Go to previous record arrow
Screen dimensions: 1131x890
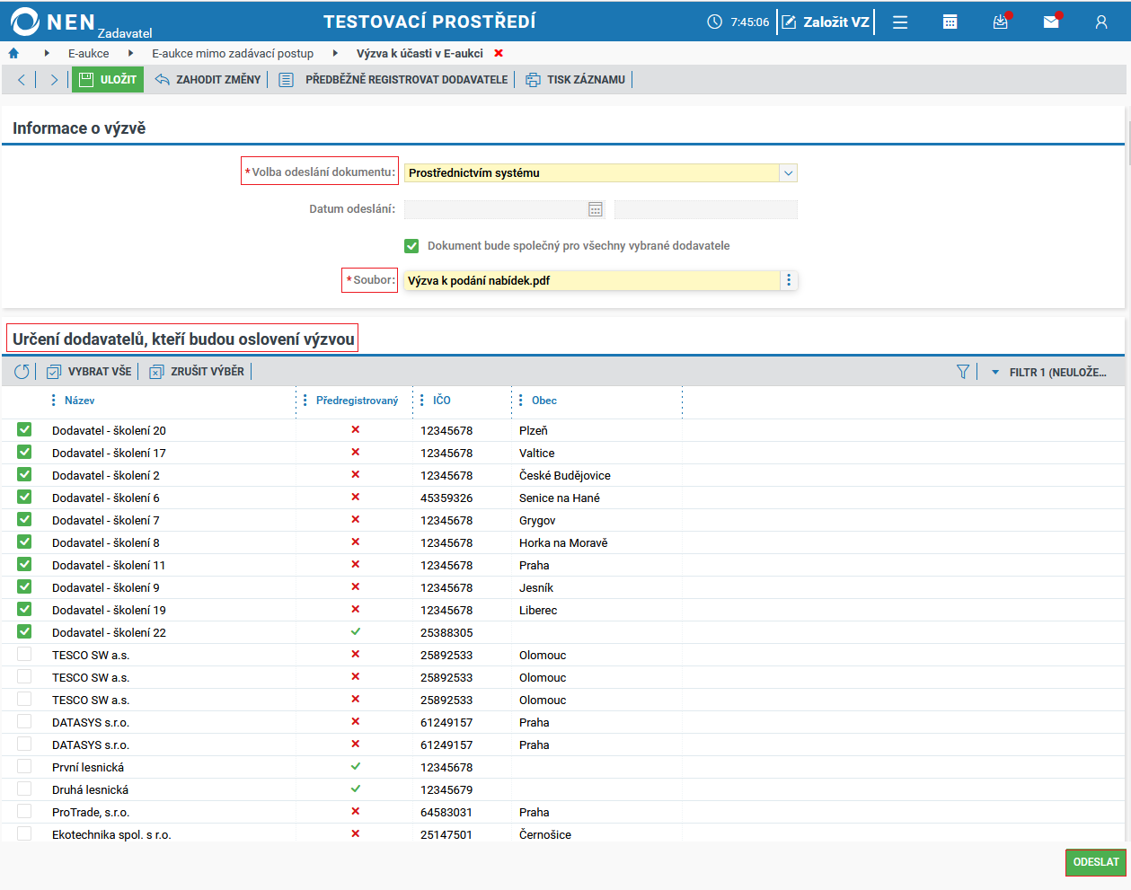pos(22,80)
